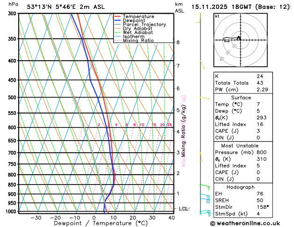Image resolution: width=294 pixels, height=227 pixels.
Task: Click the red Temperature legend line swatch
Action: pos(118,16)
